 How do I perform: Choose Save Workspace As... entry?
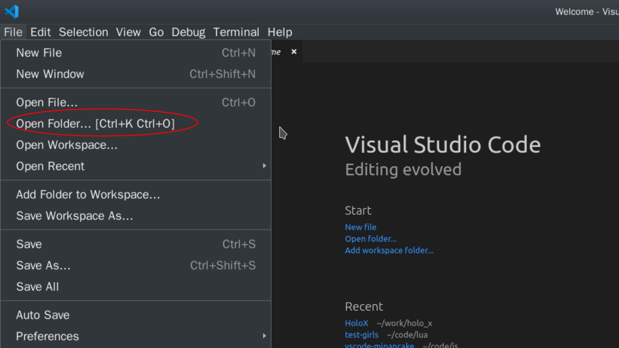click(136, 216)
